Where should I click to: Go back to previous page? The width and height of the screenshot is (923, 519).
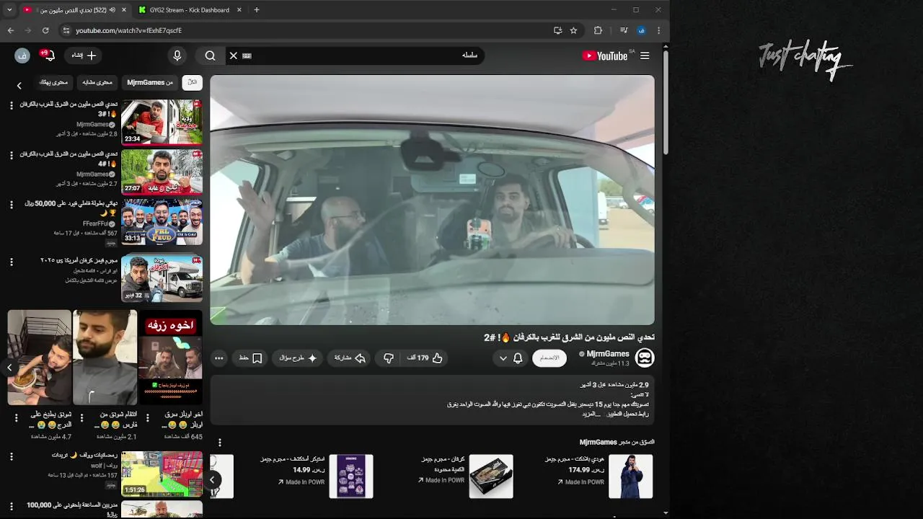10,30
